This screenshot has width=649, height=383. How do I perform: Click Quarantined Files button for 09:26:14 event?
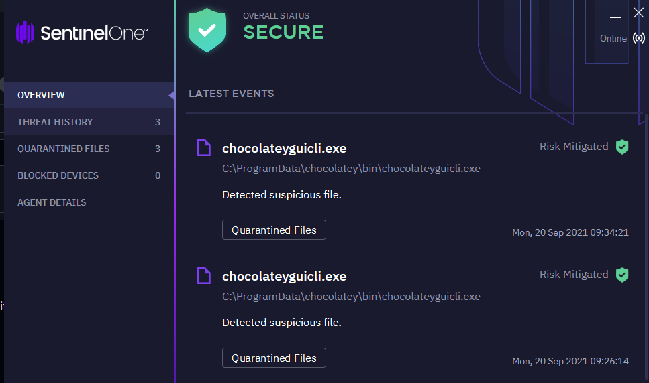click(x=274, y=358)
